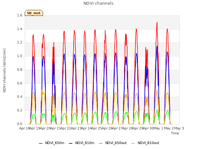Toggle the NDVI_810out legend entry
Image resolution: width=198 pixels, height=149 pixels.
145,143
